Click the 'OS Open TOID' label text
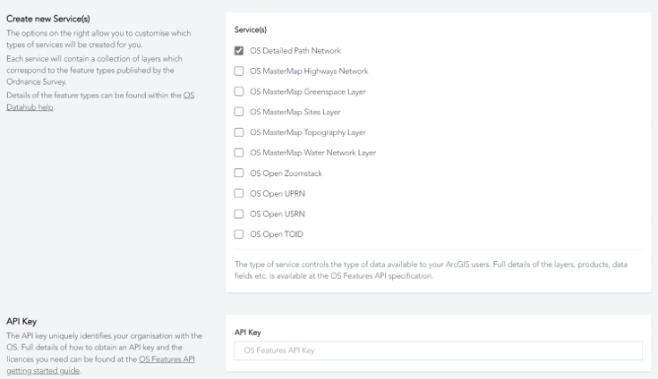The height and width of the screenshot is (379, 658). point(277,234)
